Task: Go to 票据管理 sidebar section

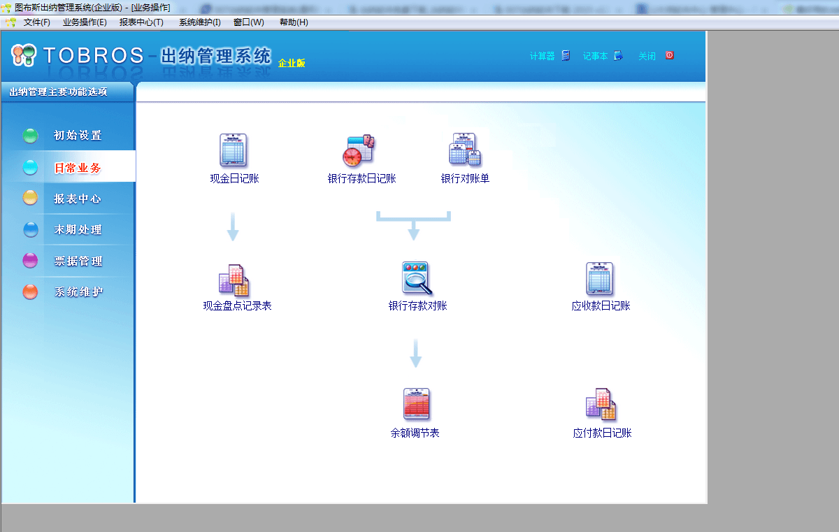Action: [78, 261]
